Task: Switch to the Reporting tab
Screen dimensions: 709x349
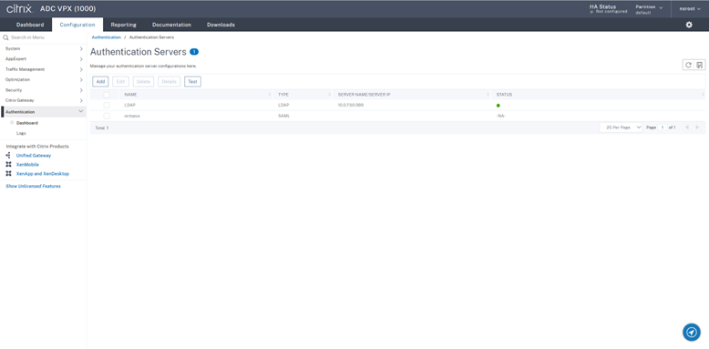Action: coord(123,25)
